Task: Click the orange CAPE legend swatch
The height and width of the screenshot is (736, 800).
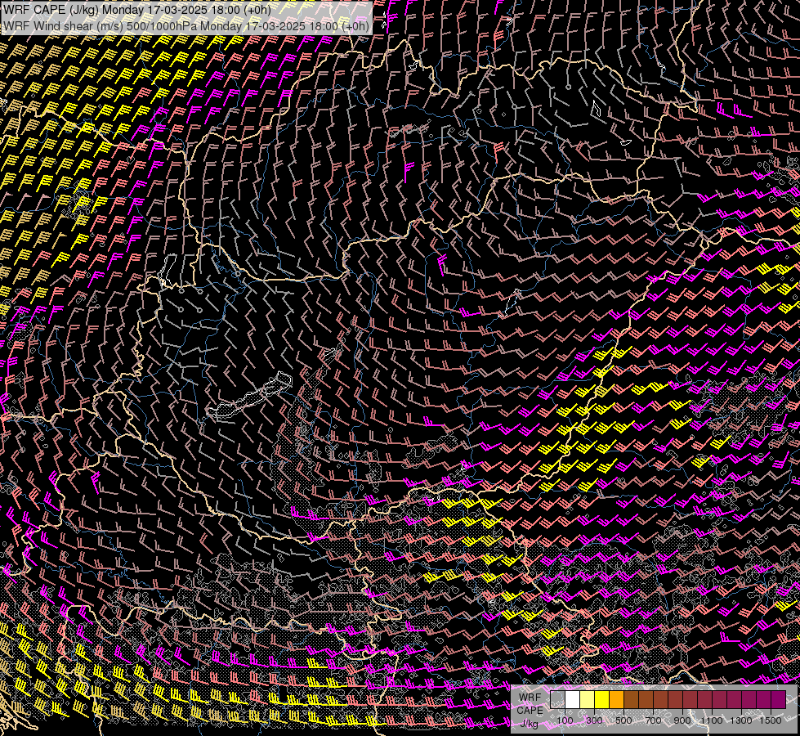Action: [x=616, y=699]
